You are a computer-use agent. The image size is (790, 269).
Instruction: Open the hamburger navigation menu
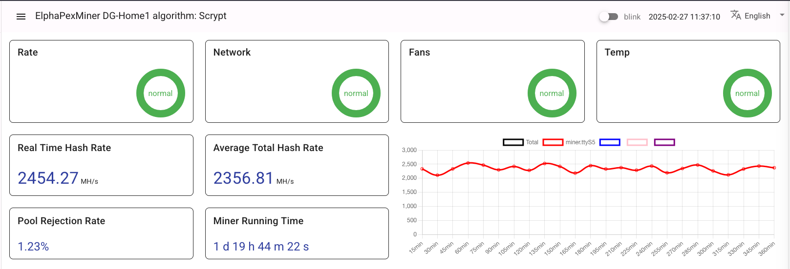21,17
